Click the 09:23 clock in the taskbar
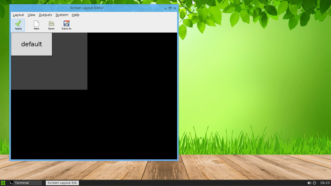The image size is (331, 186). (325, 183)
